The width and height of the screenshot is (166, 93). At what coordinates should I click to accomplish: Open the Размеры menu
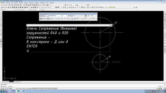(x=37, y=3)
